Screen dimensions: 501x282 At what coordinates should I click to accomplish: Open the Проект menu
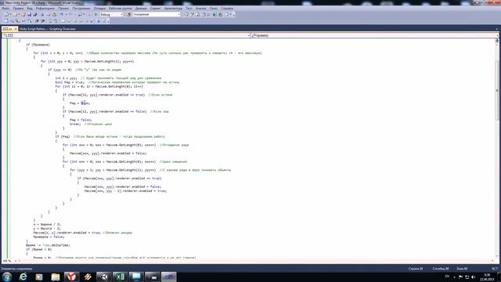point(63,9)
